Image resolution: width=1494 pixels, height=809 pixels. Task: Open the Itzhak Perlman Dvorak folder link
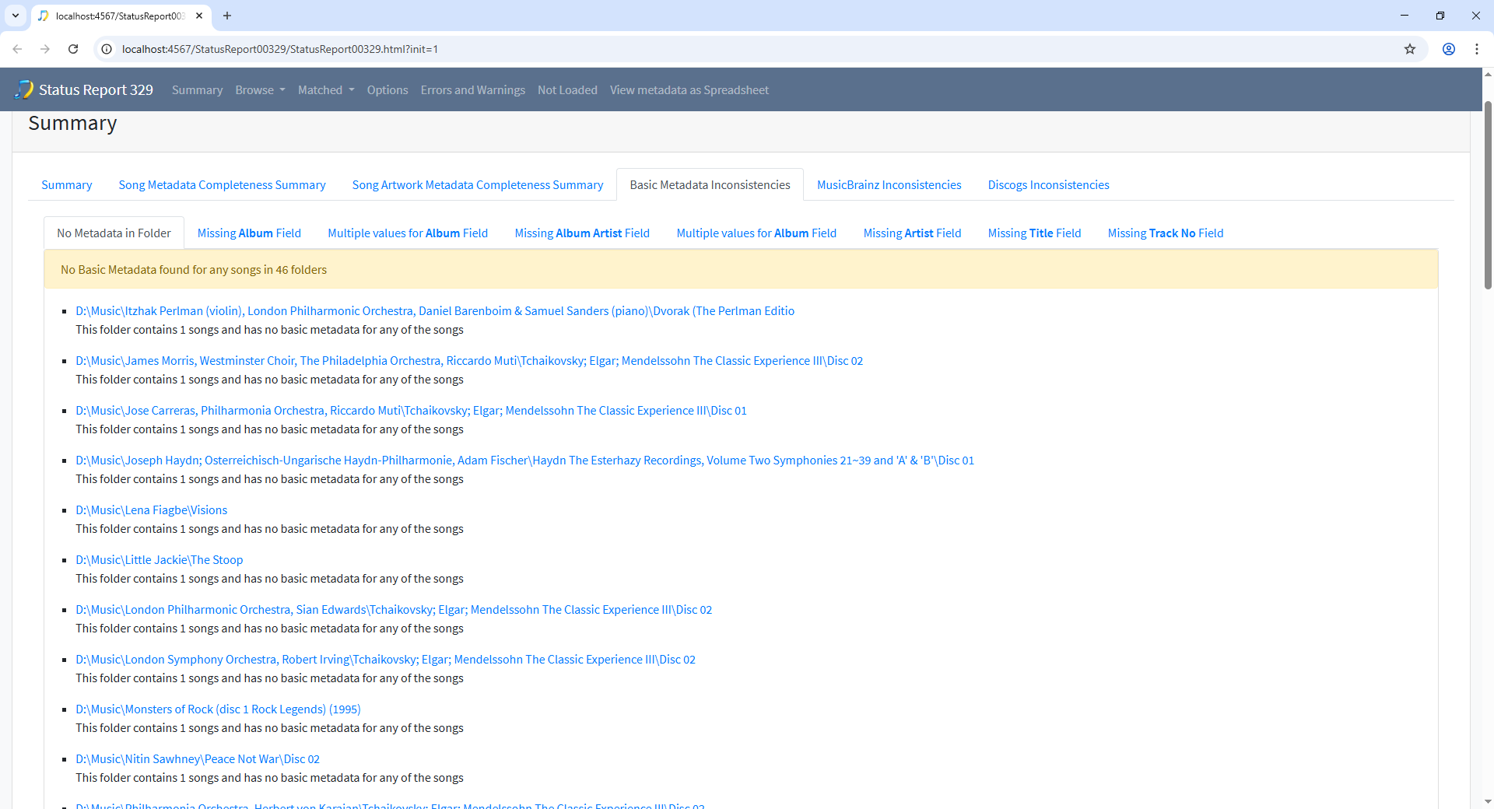click(x=435, y=311)
